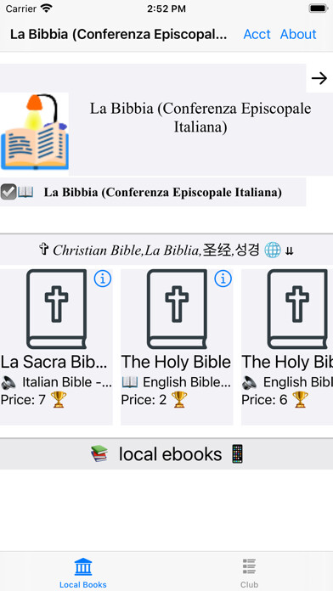Click trophy icon next to Price: 6

pos(300,400)
